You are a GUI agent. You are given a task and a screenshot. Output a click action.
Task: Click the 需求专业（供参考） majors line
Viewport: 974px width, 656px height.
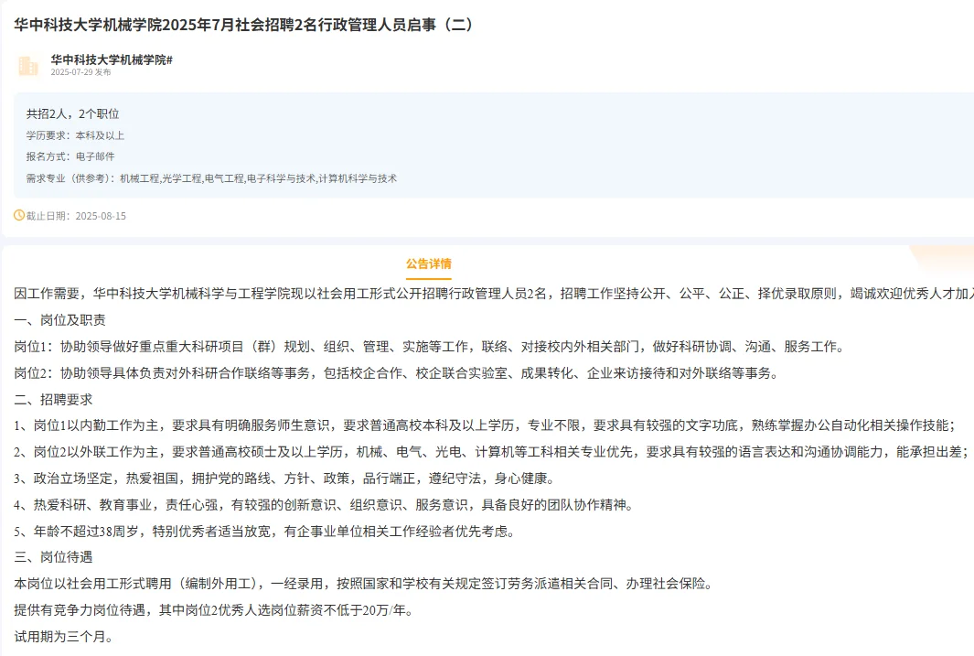[x=211, y=178]
